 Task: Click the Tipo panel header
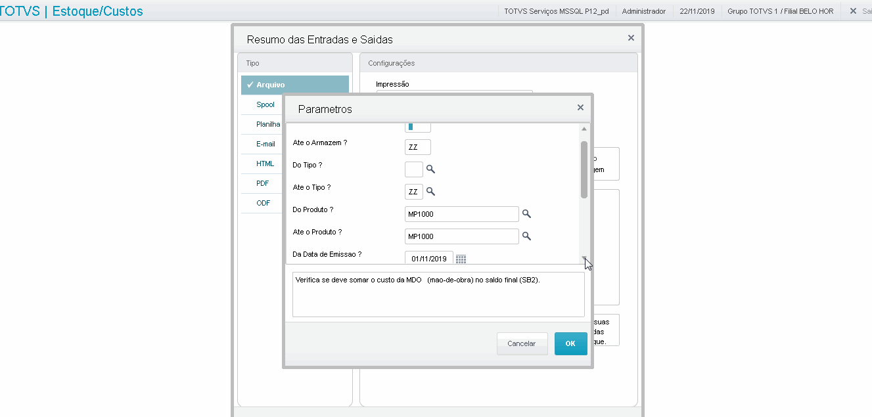295,63
